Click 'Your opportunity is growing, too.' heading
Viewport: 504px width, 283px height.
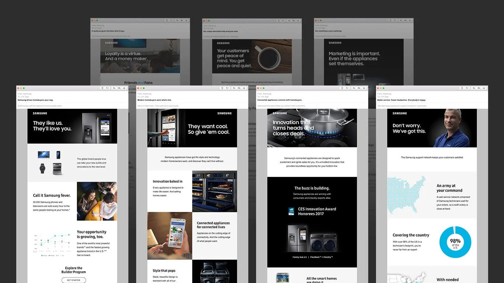pos(92,234)
